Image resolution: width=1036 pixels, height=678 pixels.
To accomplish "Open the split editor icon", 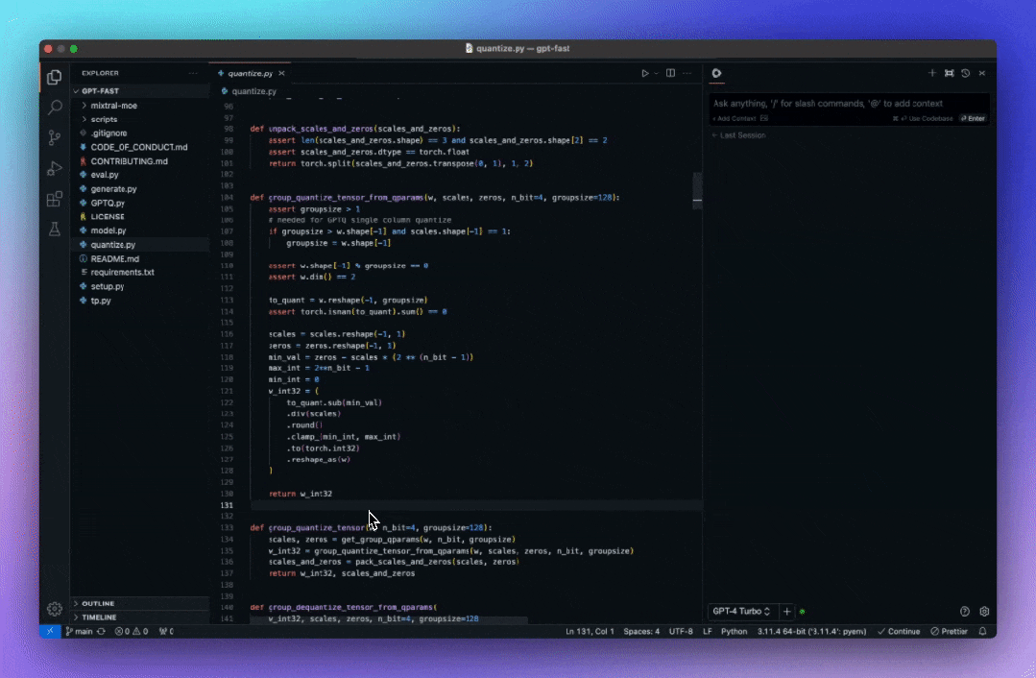I will pyautogui.click(x=669, y=72).
